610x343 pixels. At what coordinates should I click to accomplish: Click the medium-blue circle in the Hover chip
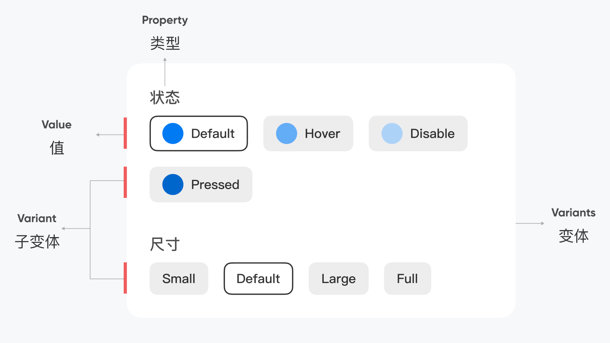tap(287, 133)
